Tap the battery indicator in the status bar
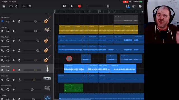Screen dimensions: 179x100 141,2
